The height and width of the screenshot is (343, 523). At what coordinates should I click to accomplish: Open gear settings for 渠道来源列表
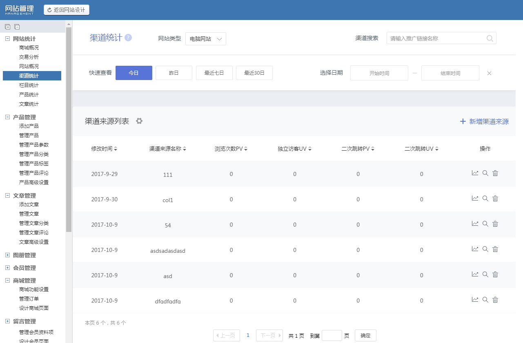coord(139,121)
